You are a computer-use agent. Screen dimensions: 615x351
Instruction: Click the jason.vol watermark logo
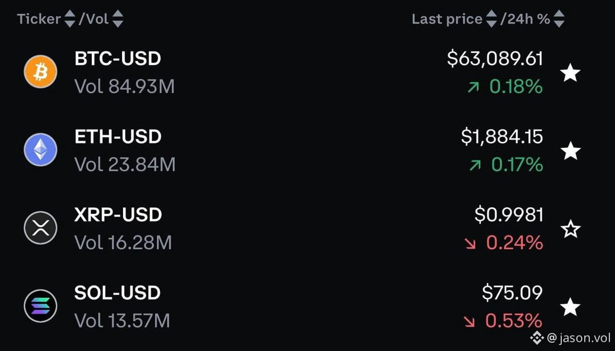click(537, 337)
